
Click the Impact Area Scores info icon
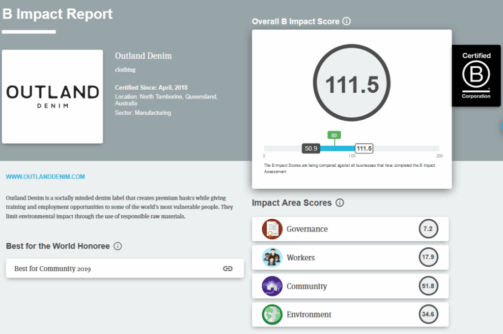(x=340, y=203)
